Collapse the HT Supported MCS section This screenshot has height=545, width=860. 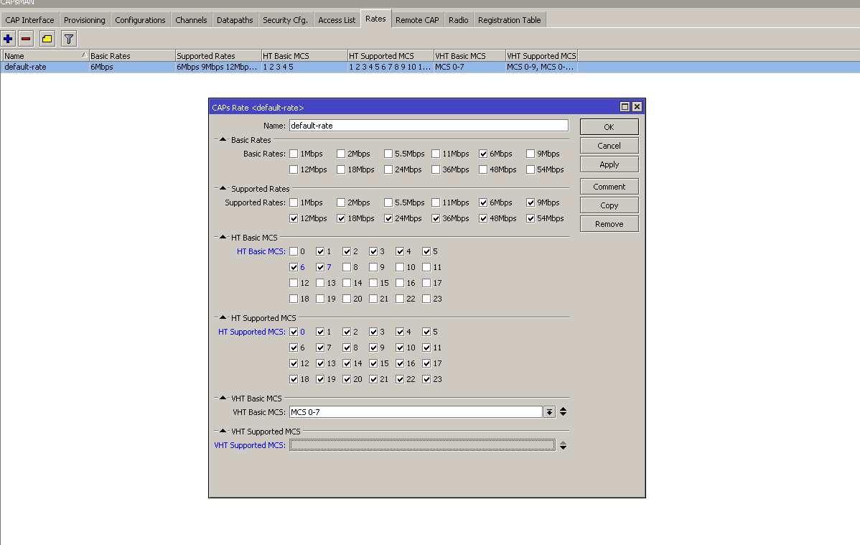click(223, 318)
